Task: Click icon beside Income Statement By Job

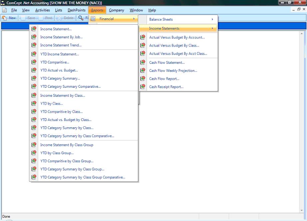Action: pyautogui.click(x=34, y=37)
